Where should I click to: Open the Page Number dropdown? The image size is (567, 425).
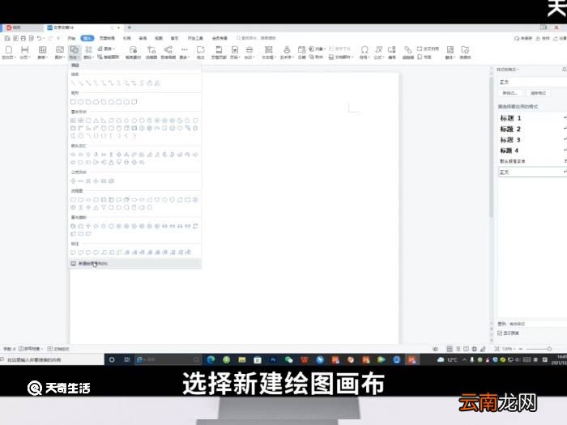coord(235,53)
